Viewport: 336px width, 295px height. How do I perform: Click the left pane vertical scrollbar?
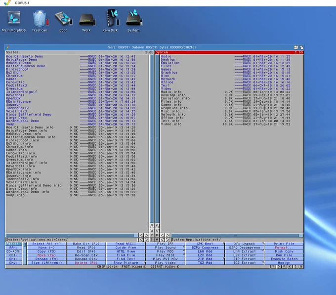coord(152,139)
